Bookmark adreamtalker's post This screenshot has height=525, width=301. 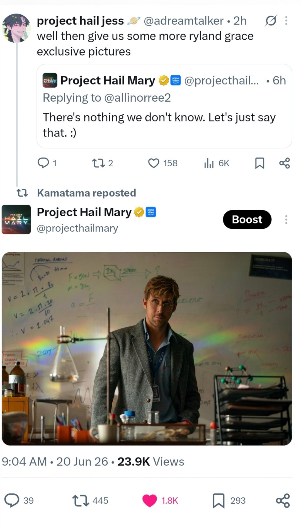tap(260, 163)
